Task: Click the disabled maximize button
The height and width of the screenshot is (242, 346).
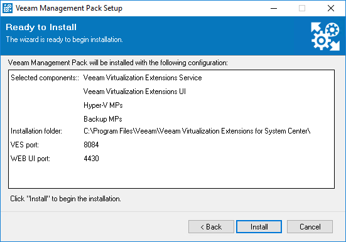Action: click(x=302, y=8)
